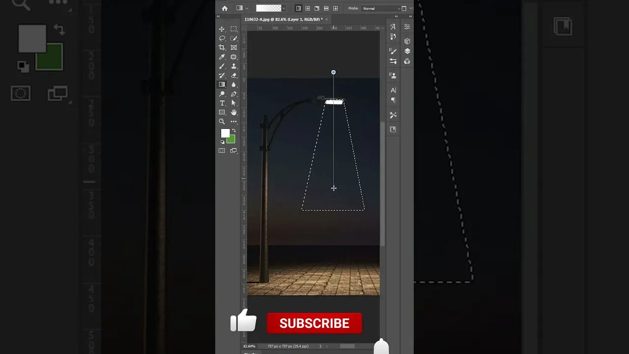The image size is (629, 354).
Task: Choose the Radial Gradient style
Action: click(308, 8)
